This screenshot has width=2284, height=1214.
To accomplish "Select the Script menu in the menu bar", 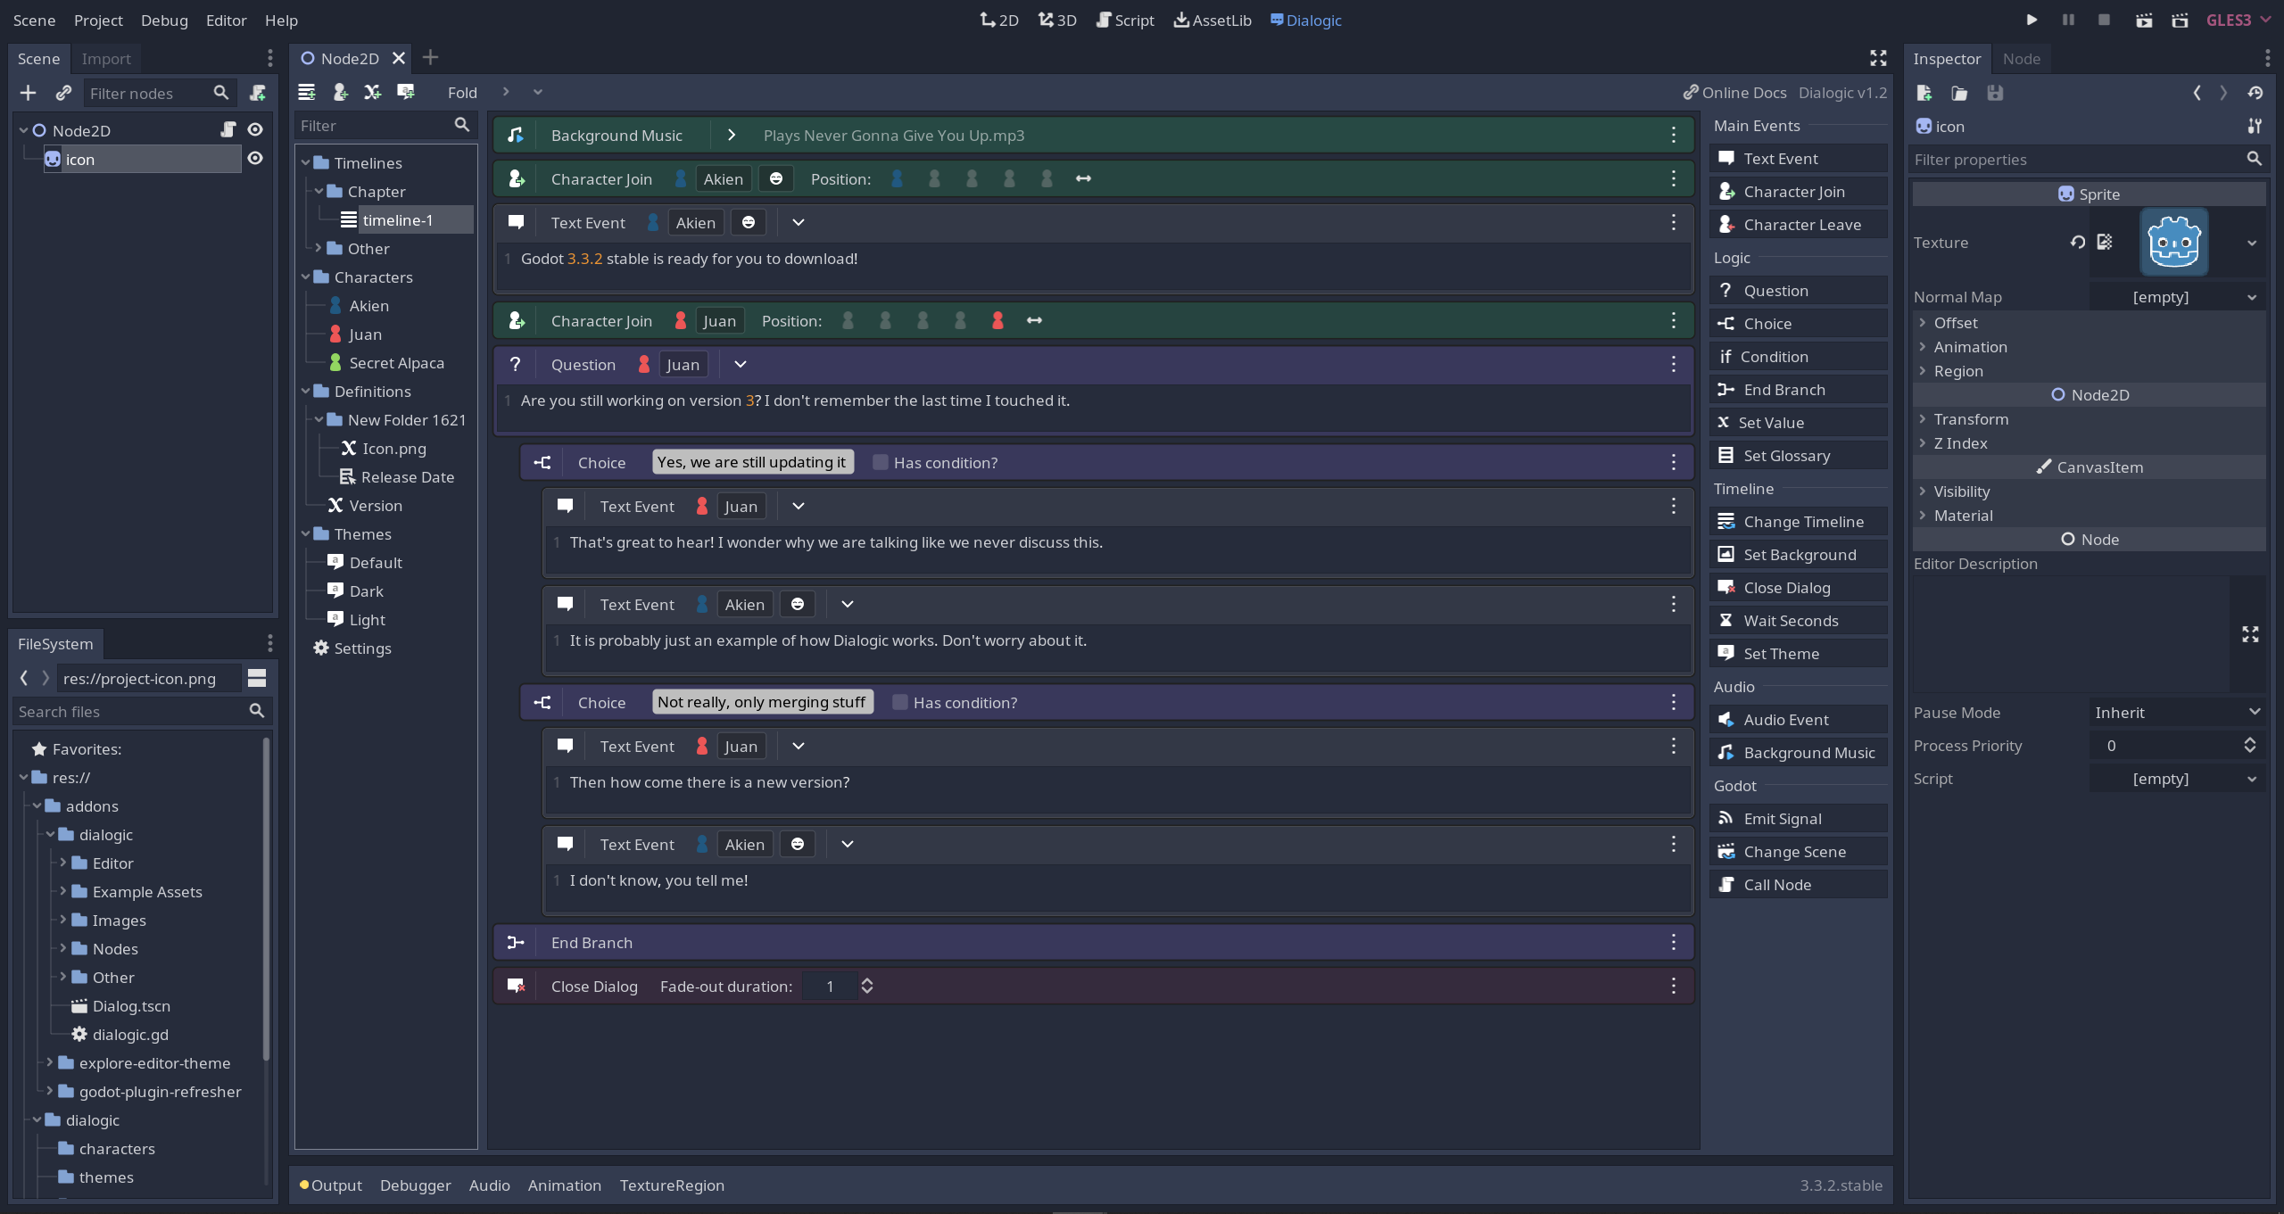I will click(1125, 20).
